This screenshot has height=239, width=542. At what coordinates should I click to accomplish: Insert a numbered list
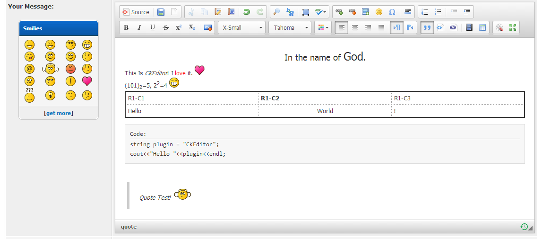click(424, 12)
